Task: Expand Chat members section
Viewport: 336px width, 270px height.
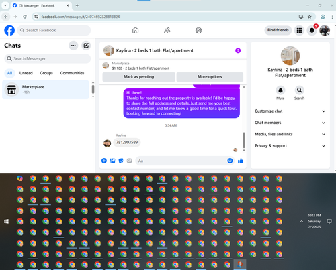Action: click(290, 123)
